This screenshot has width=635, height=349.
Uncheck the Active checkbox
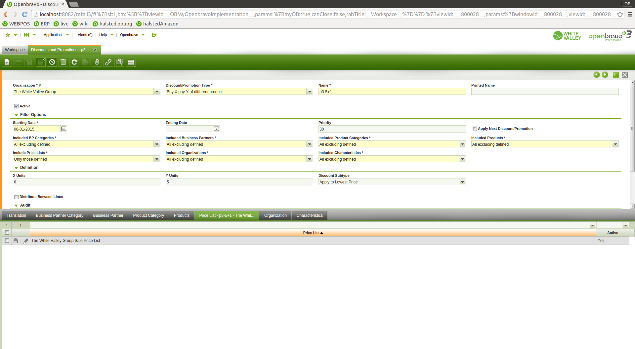16,106
